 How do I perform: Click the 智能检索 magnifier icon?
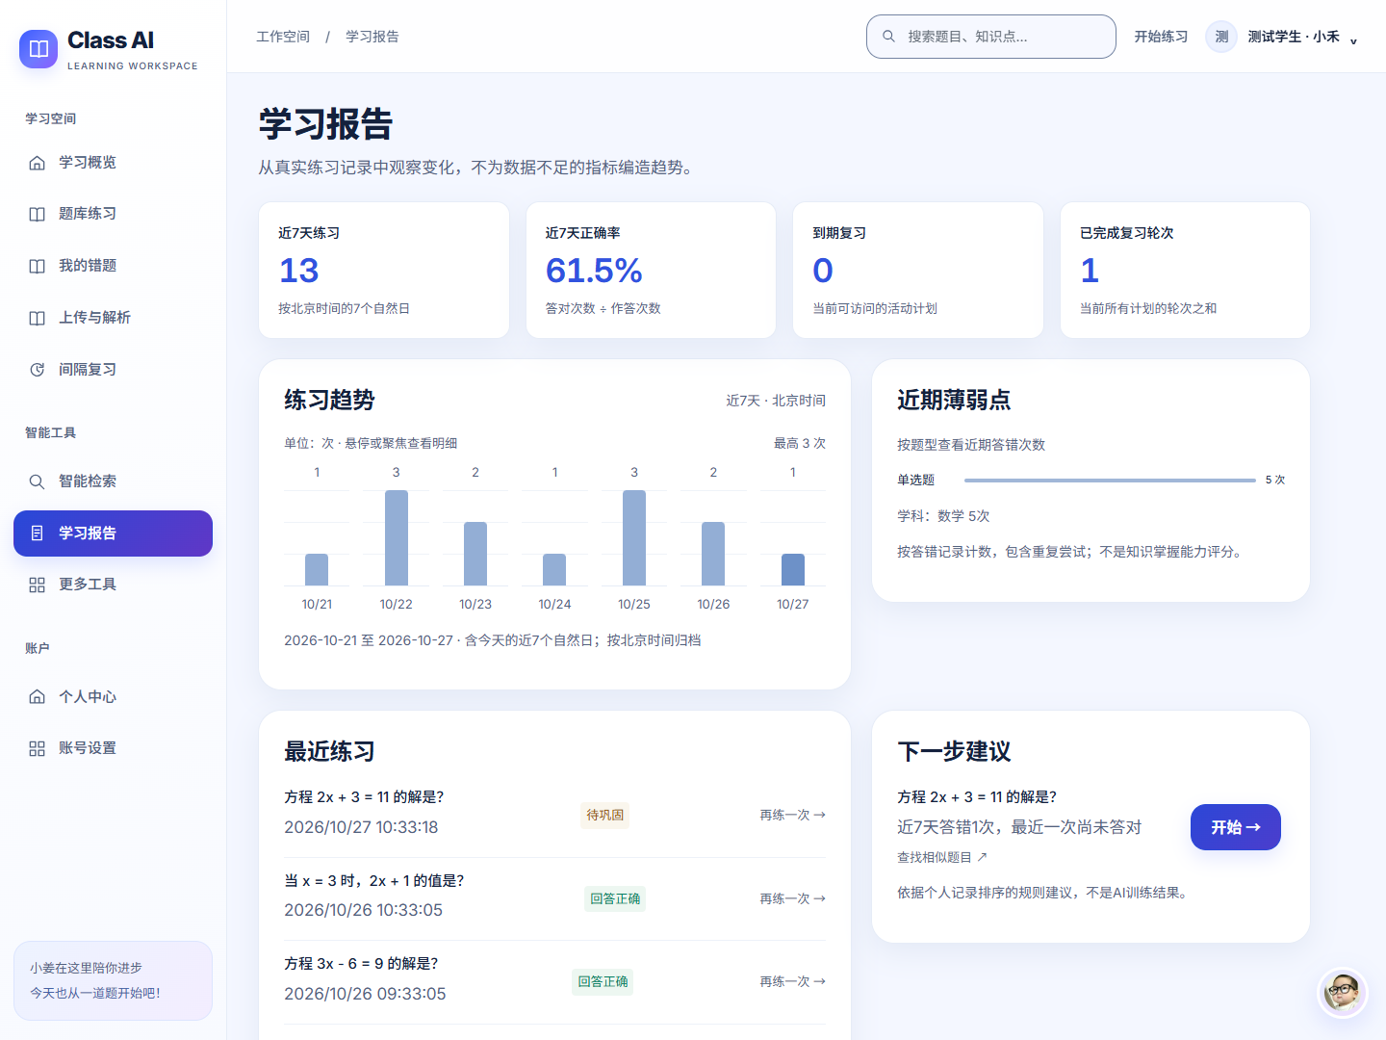[x=37, y=481]
